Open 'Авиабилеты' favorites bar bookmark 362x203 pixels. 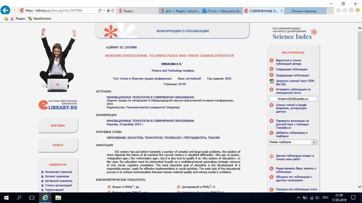(x=39, y=19)
